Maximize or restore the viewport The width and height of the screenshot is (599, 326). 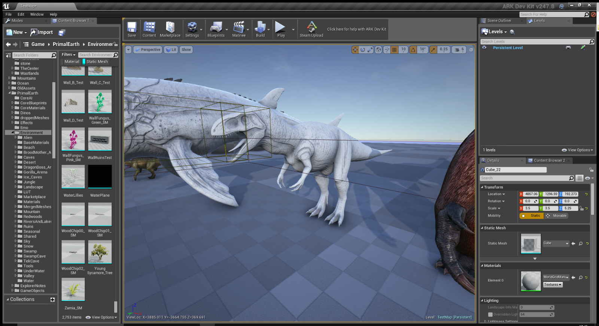[471, 50]
